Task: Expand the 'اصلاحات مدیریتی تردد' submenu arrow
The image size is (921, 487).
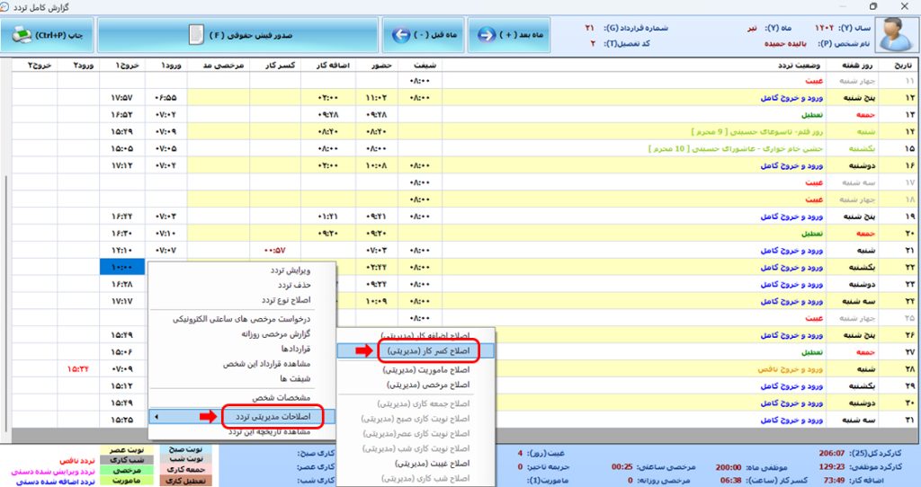Action: 155,417
